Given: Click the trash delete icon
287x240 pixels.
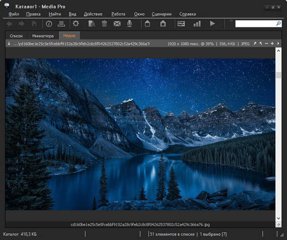Looking at the screenshot, I should [x=104, y=24].
